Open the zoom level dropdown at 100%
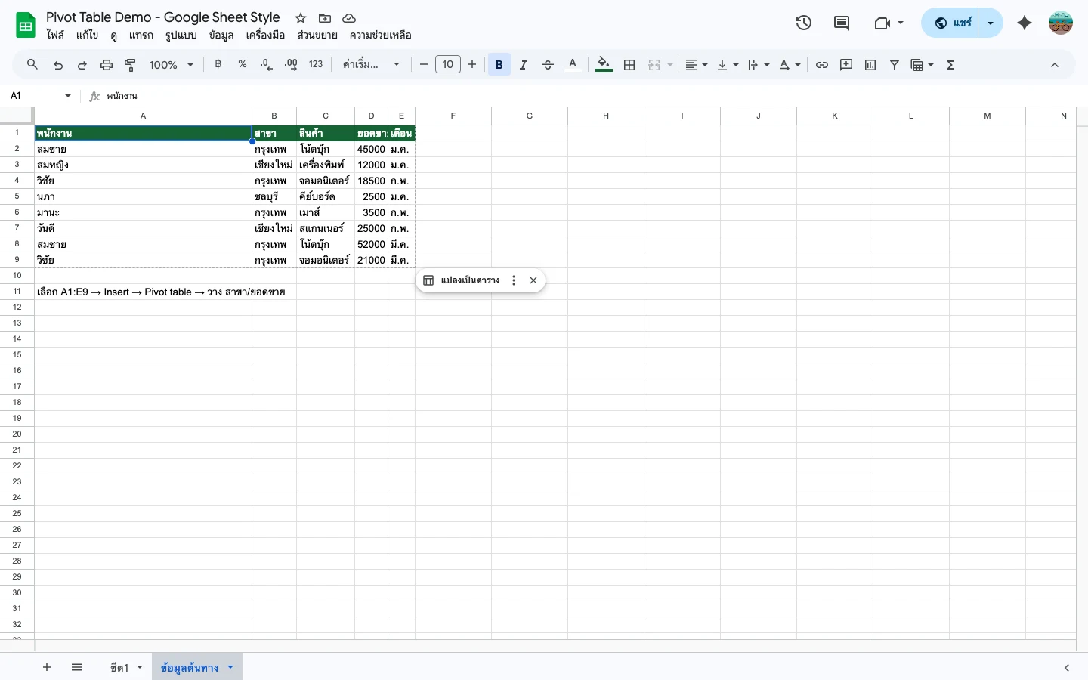Screen dimensions: 1088x680 [170, 64]
